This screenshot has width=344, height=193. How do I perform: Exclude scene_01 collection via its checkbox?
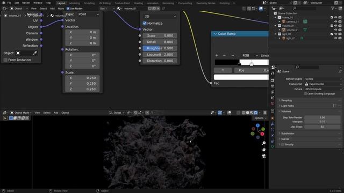click(332, 17)
